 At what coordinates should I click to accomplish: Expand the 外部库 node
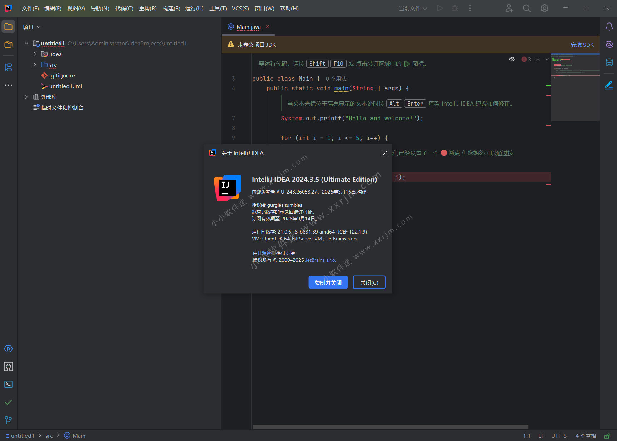26,97
